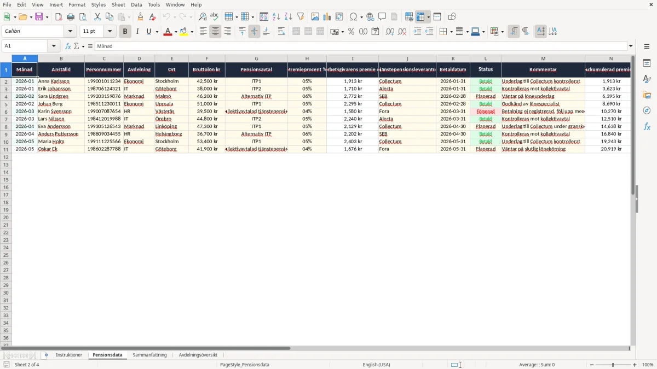This screenshot has width=657, height=369.
Task: Expand the Name Box dropdown arrow
Action: [x=54, y=46]
